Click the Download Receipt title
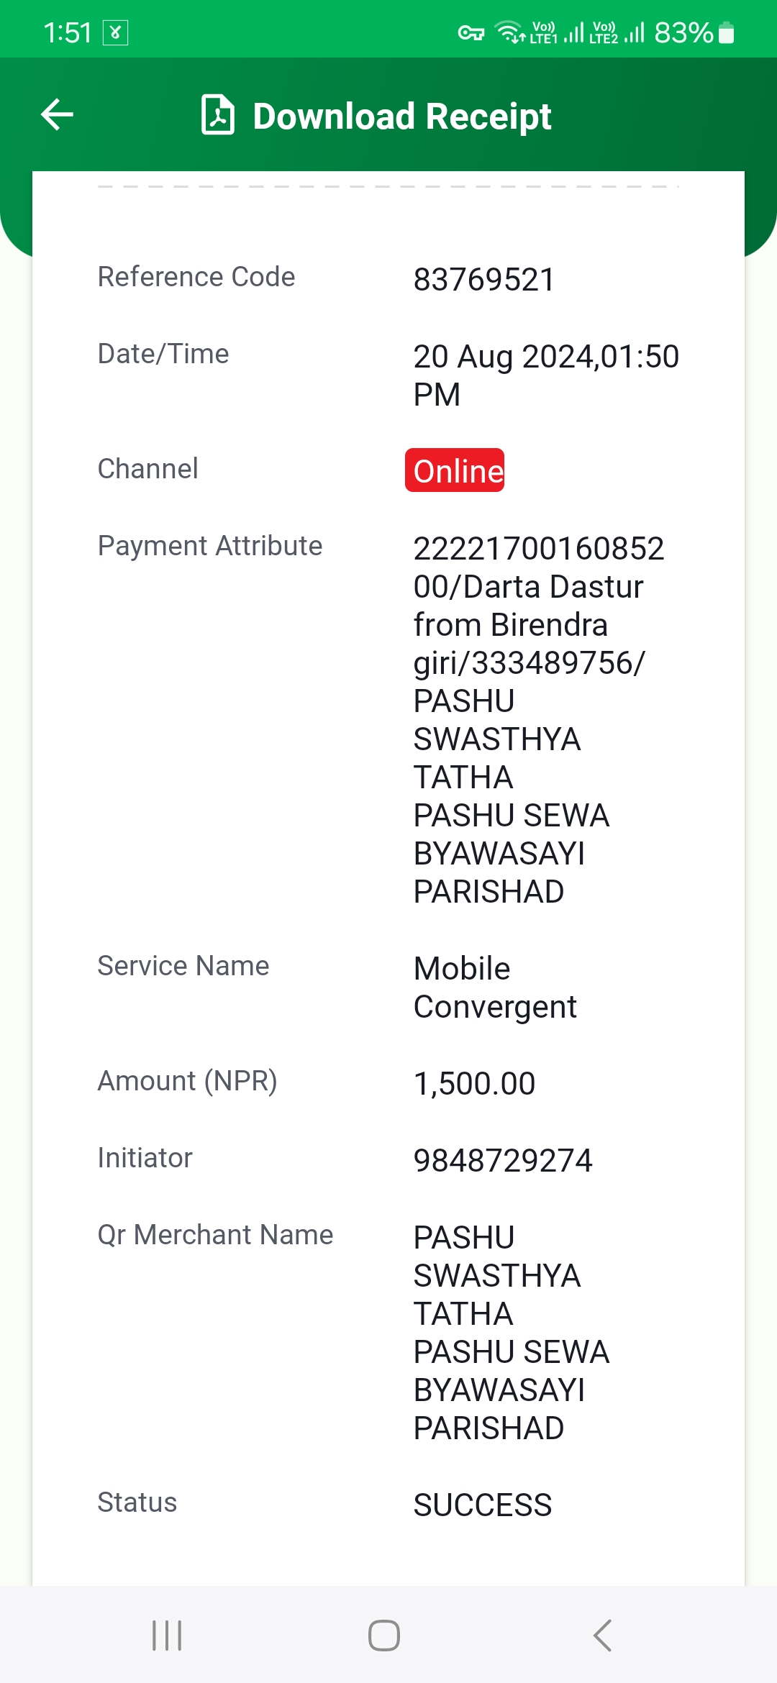The width and height of the screenshot is (777, 1683). point(402,117)
